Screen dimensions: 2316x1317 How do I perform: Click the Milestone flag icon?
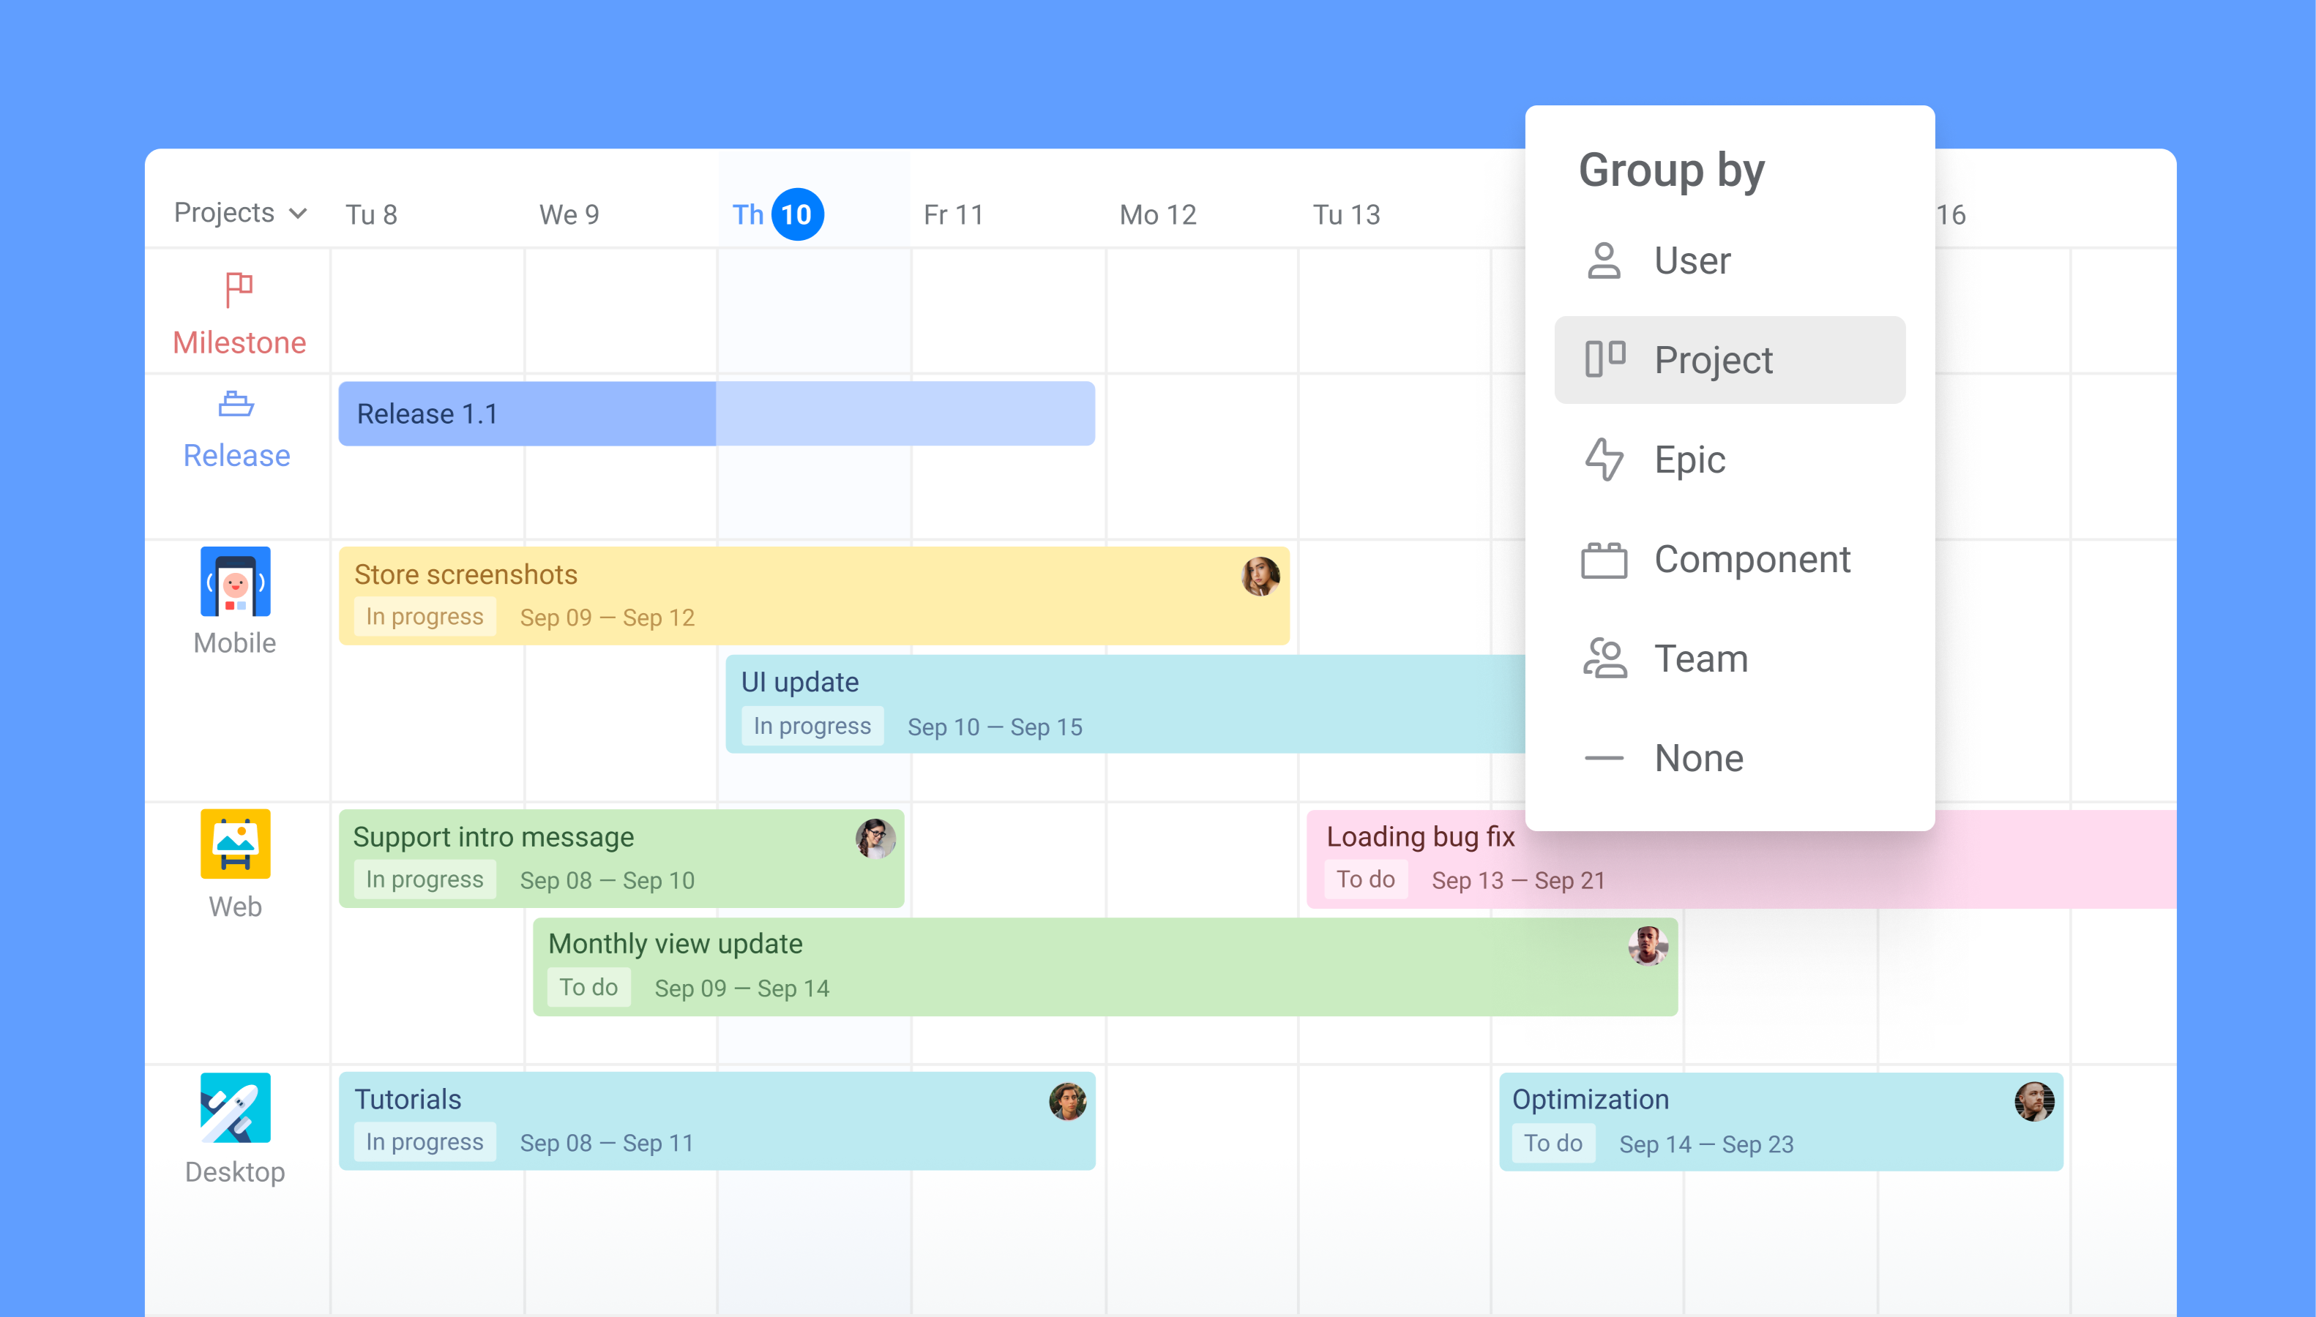tap(238, 290)
